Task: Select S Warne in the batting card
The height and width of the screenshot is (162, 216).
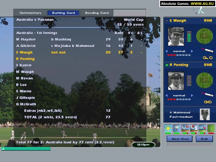Action: (24, 91)
